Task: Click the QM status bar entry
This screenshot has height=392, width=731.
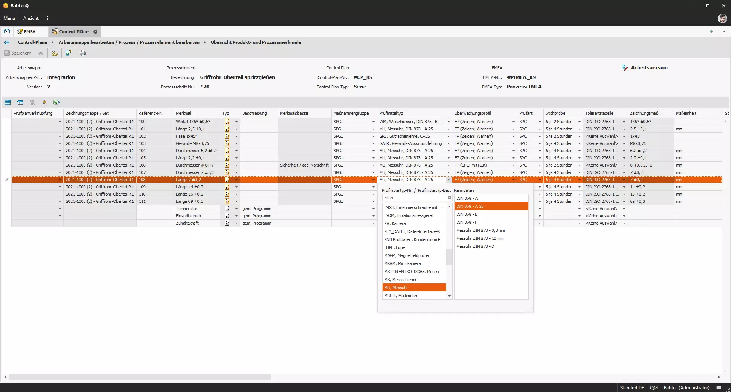Action: coord(654,387)
